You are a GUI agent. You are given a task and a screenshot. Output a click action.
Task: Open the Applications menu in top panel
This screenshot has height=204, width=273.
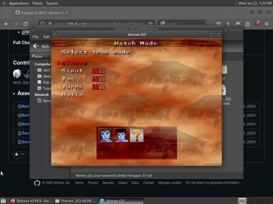pyautogui.click(x=16, y=3)
